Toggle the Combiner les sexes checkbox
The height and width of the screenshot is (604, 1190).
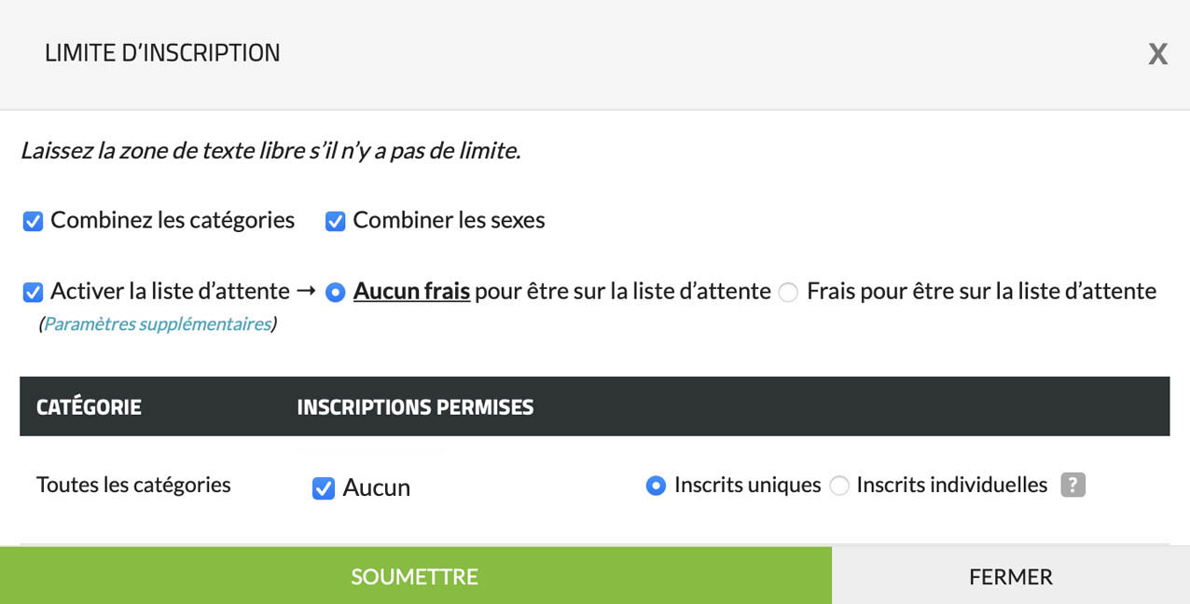tap(336, 222)
